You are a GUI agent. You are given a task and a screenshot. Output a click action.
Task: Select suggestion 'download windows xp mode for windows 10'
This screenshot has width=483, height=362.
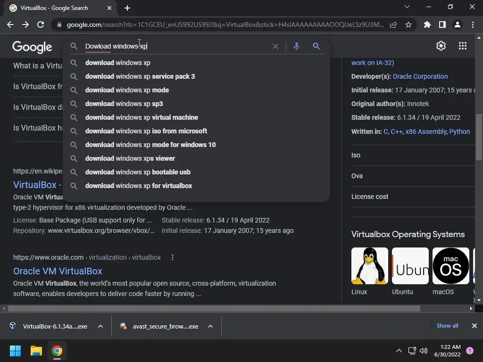coord(197,145)
